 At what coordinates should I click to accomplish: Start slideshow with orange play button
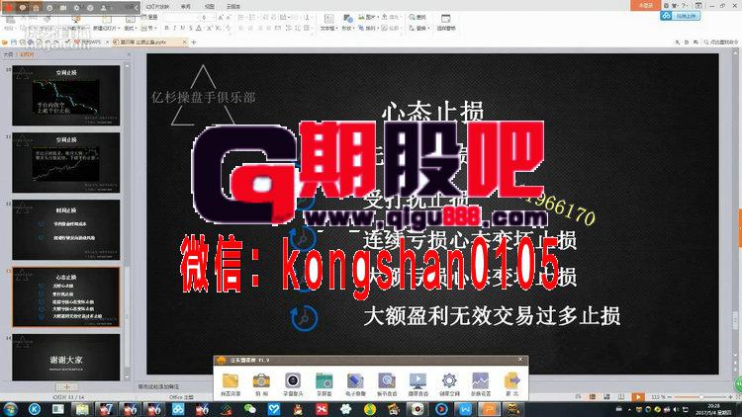point(638,396)
